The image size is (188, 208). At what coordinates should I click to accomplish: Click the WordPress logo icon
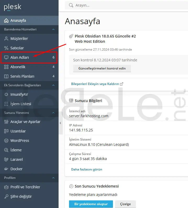(x=6, y=141)
